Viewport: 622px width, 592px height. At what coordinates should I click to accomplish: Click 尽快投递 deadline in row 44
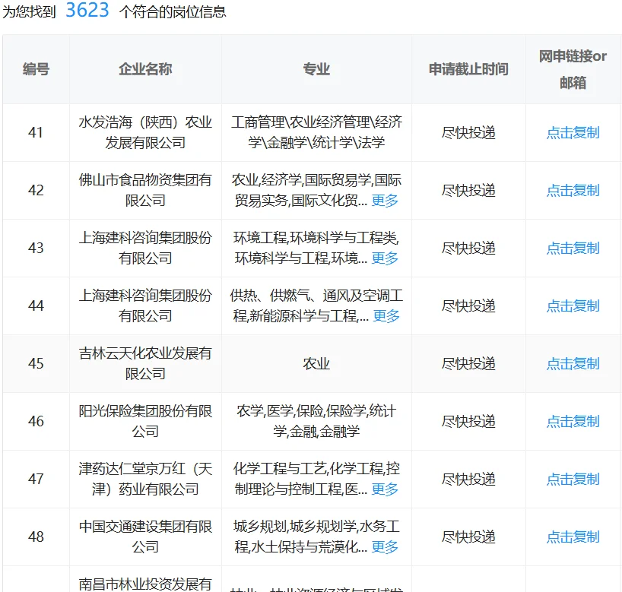pos(468,305)
